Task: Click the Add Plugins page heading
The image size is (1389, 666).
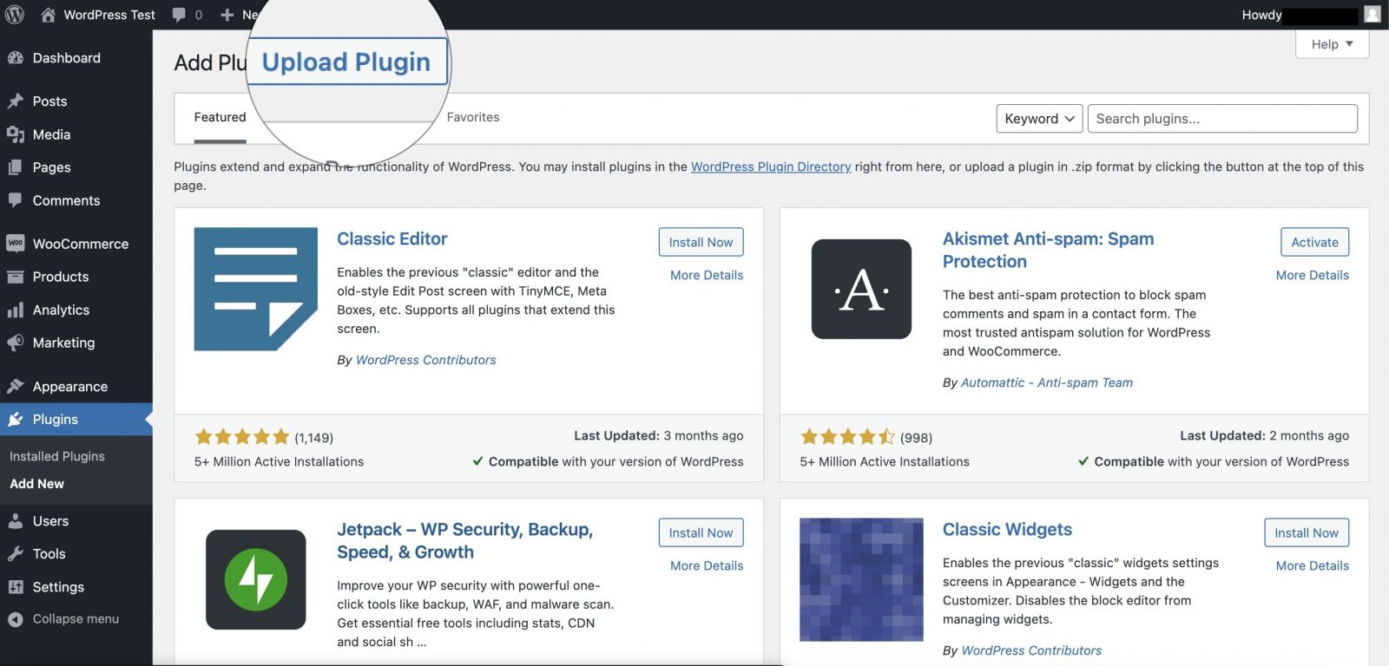Action: point(211,62)
